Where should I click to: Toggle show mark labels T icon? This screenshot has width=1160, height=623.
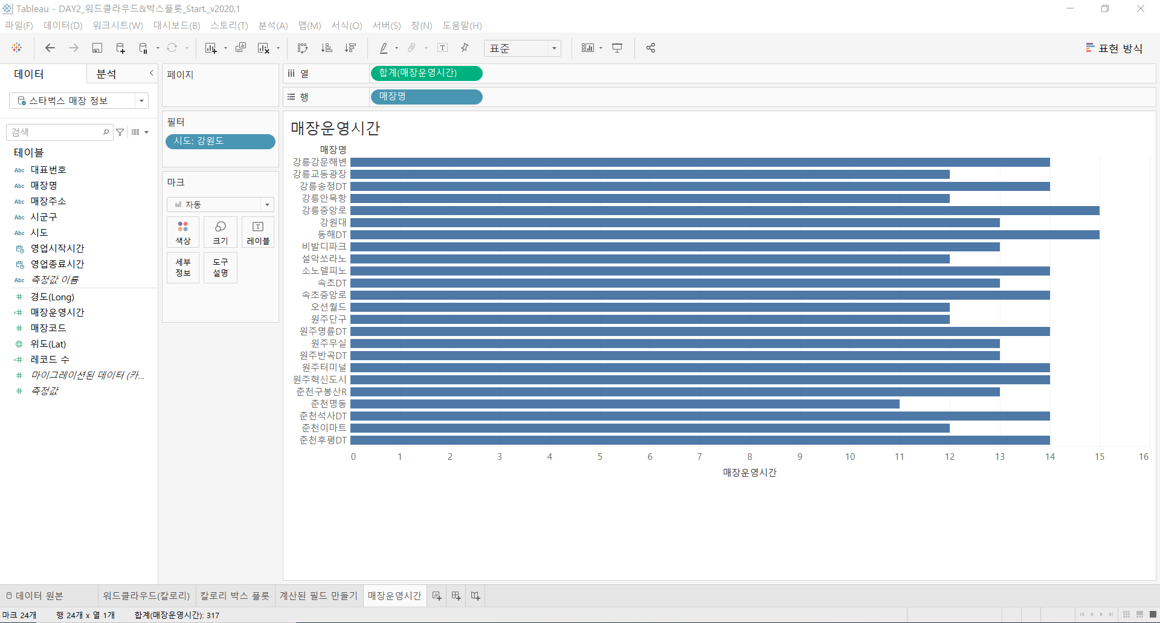(x=442, y=48)
